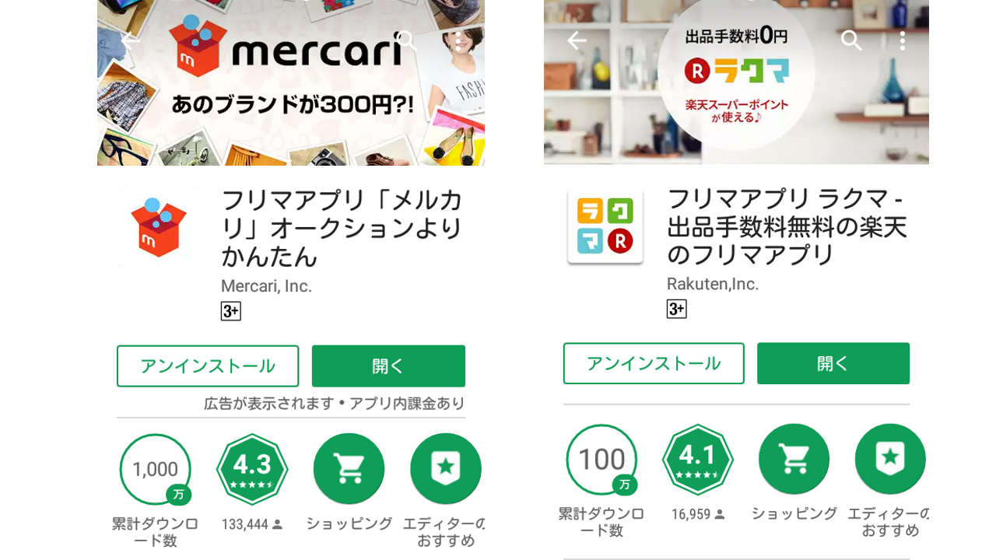The image size is (996, 560).
Task: Open overflow menu on Mercari page
Action: [458, 40]
